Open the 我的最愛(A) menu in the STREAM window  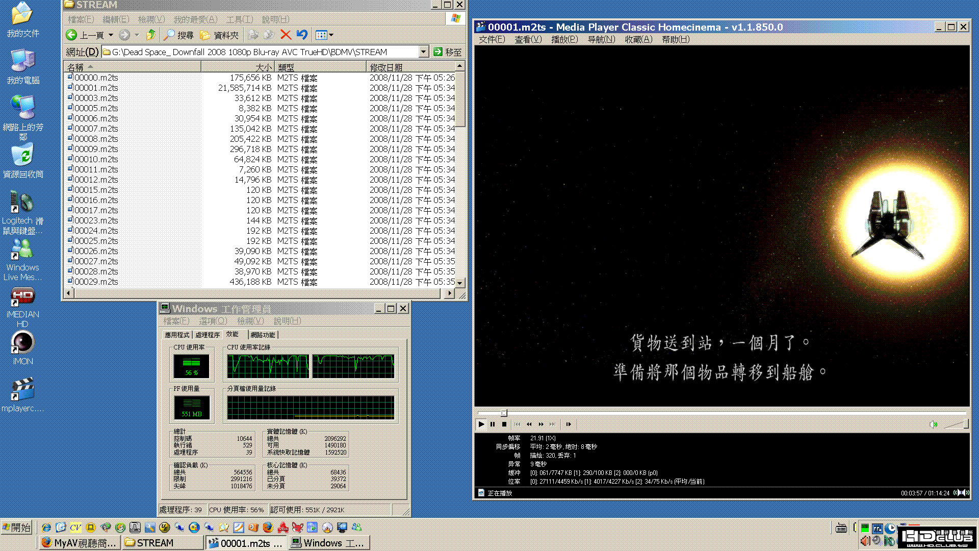(x=195, y=19)
